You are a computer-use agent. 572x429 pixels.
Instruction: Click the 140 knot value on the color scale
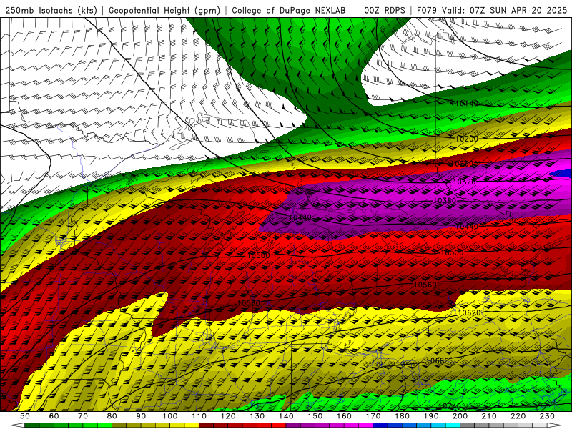(x=286, y=416)
